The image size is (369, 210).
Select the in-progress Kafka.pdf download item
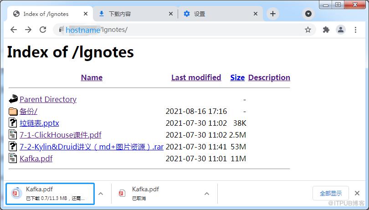click(x=50, y=194)
